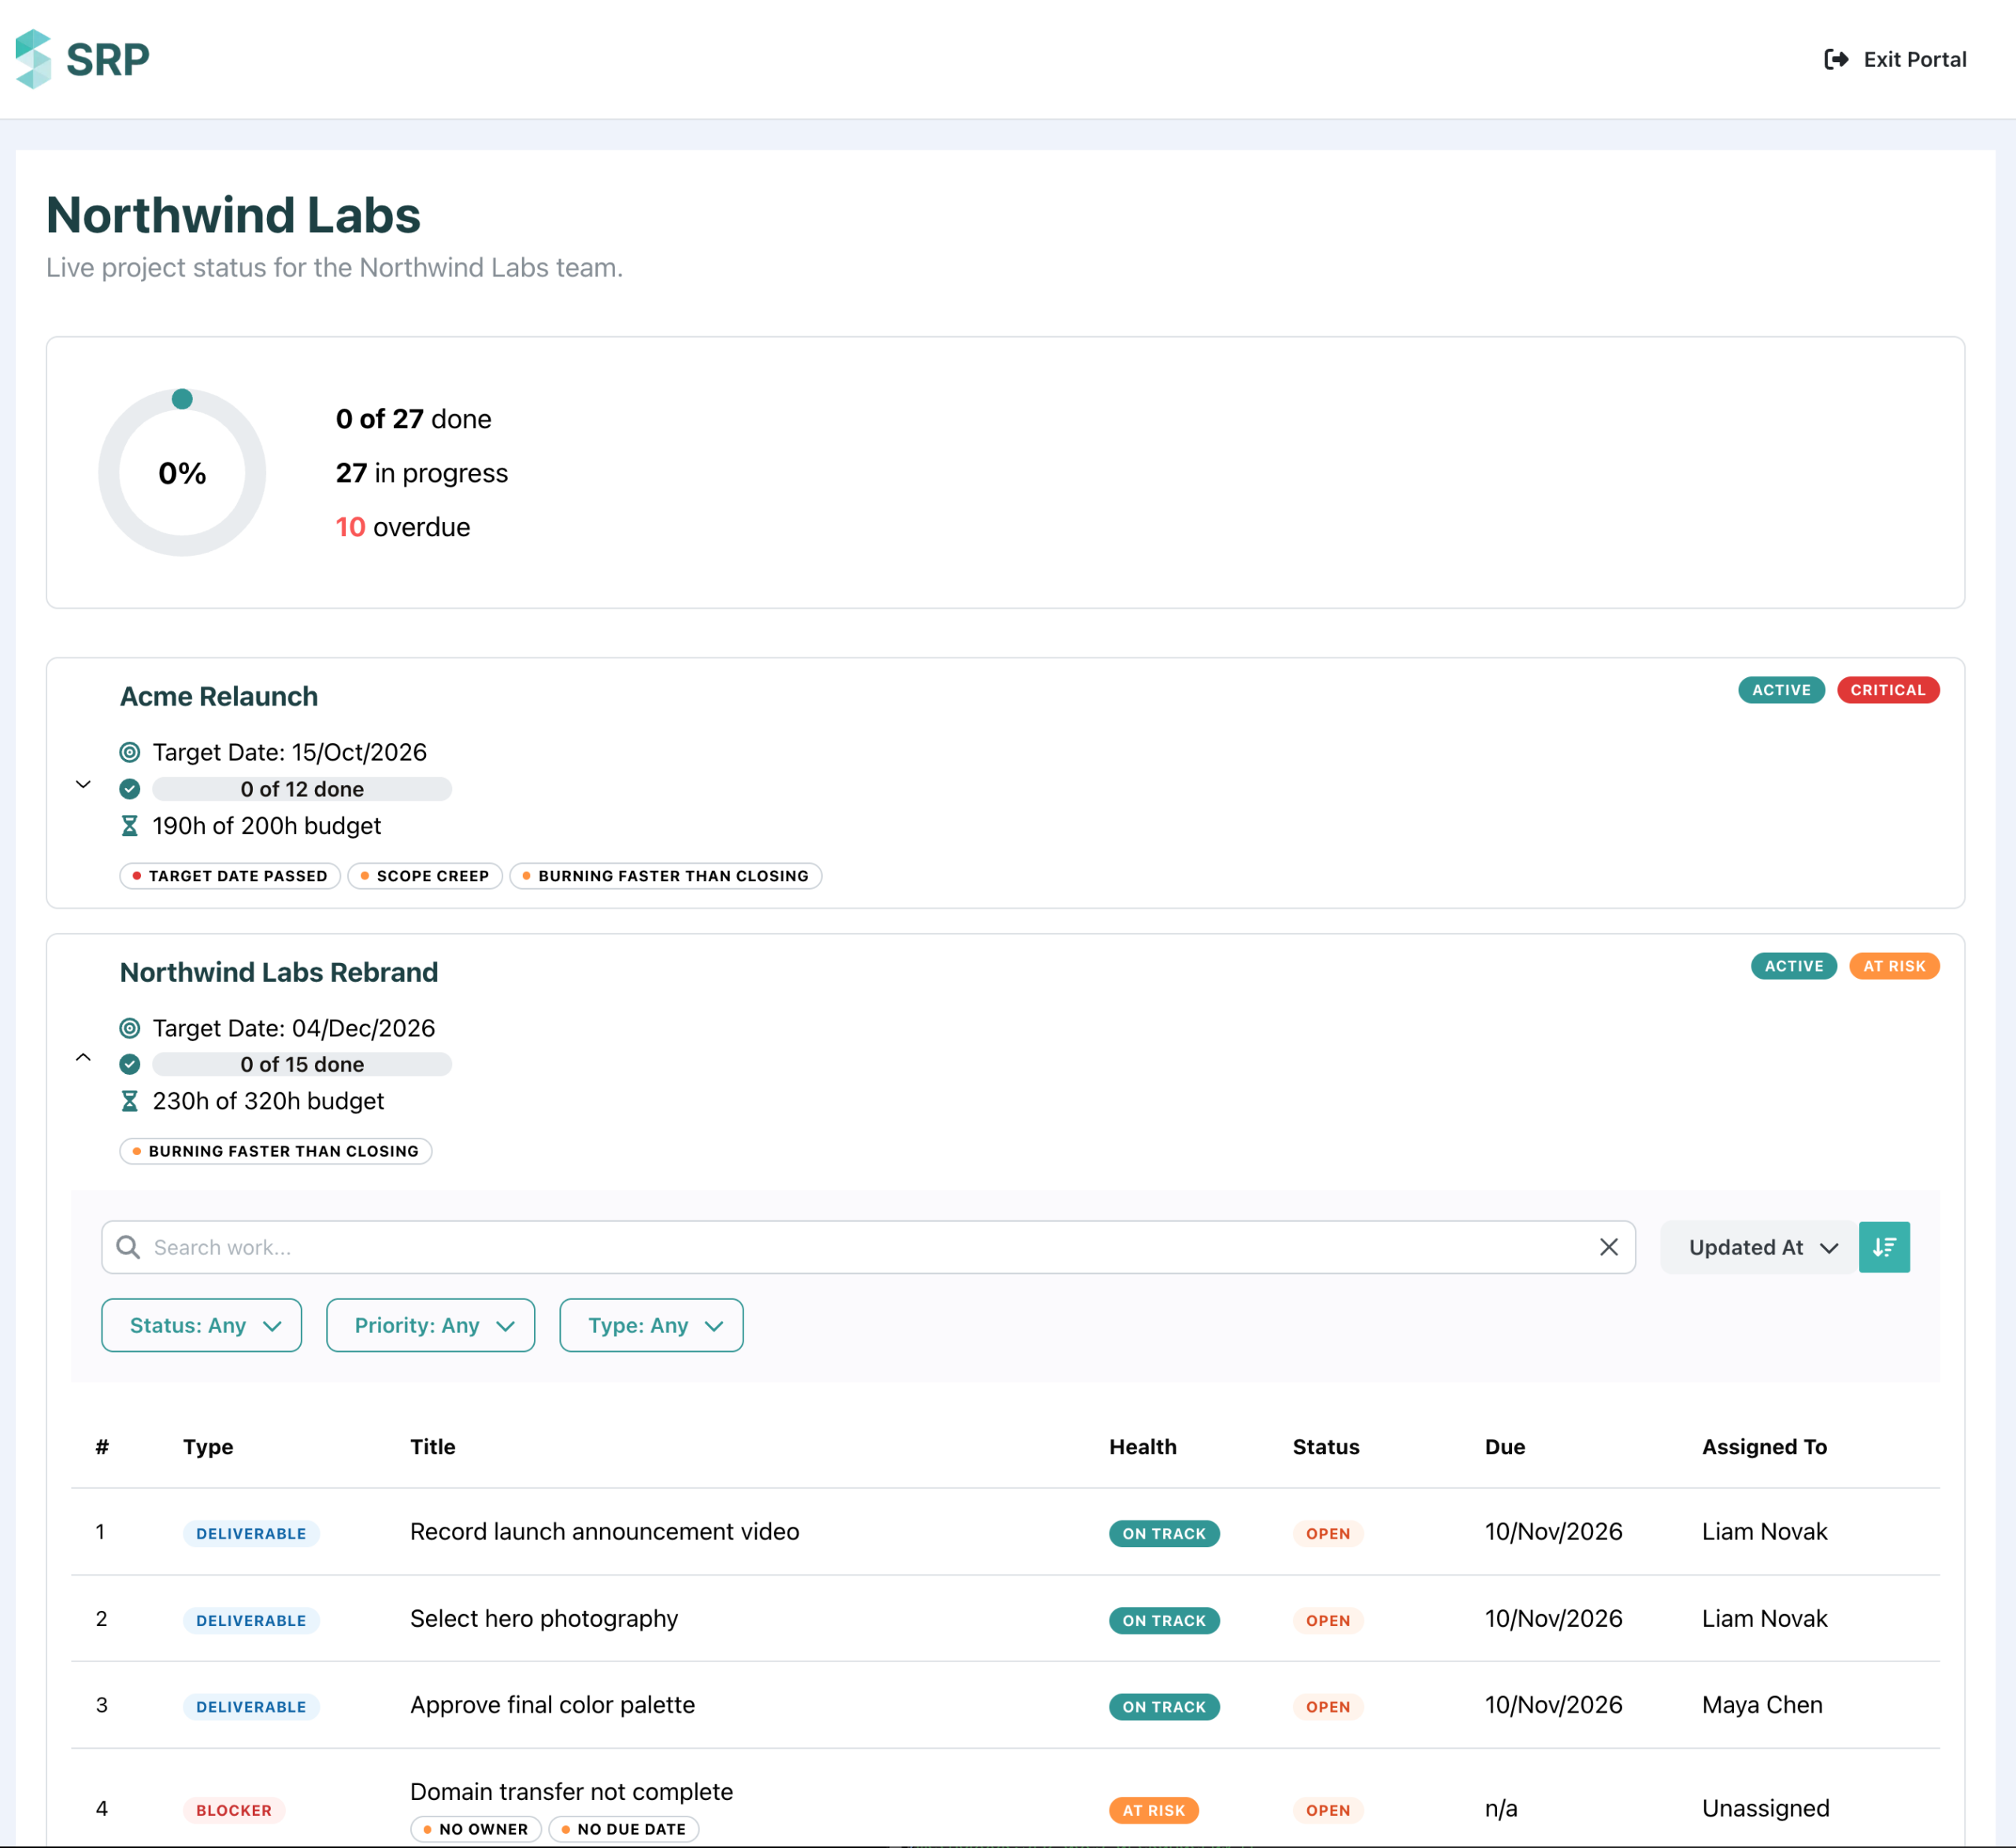The height and width of the screenshot is (1848, 2016).
Task: Click the Health column header
Action: (1142, 1446)
